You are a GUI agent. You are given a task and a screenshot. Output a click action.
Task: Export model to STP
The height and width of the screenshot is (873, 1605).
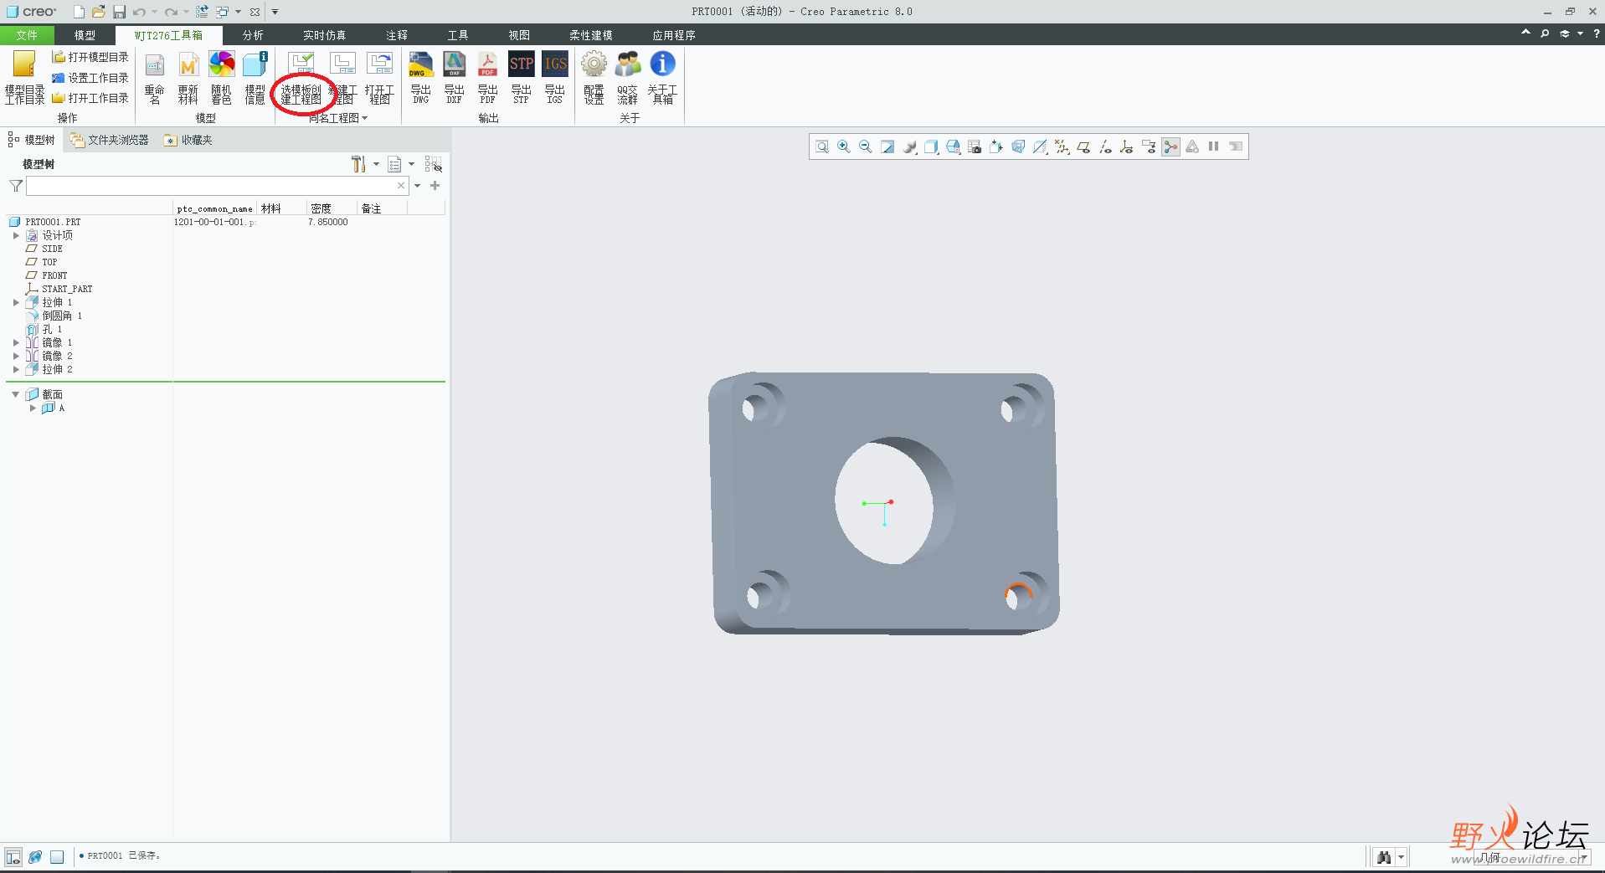coord(521,78)
